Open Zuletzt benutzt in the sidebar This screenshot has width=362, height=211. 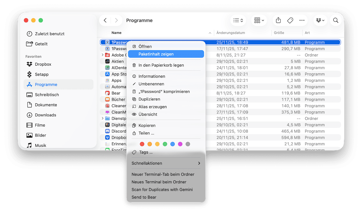(49, 34)
